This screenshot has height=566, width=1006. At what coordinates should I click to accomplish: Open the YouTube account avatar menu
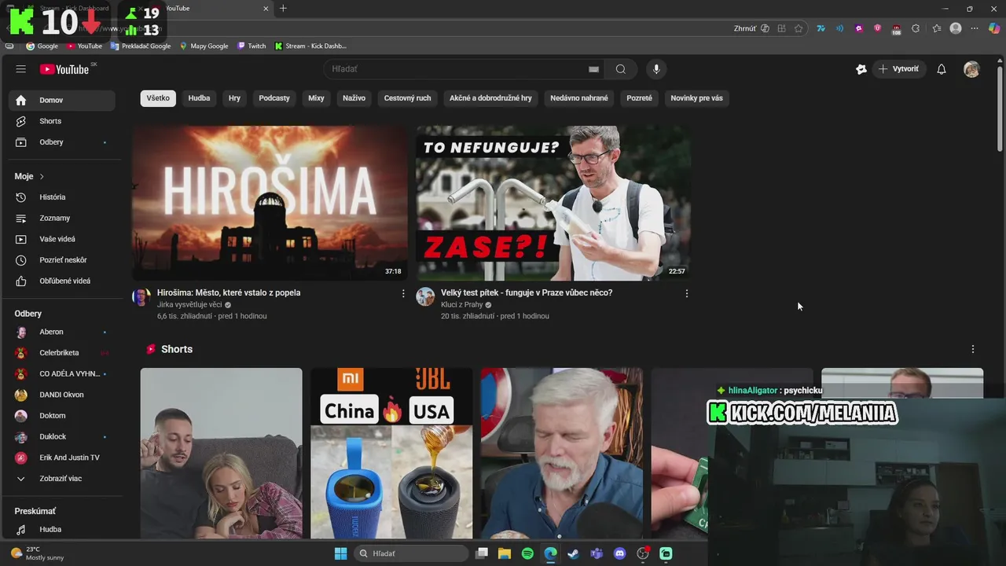972,69
